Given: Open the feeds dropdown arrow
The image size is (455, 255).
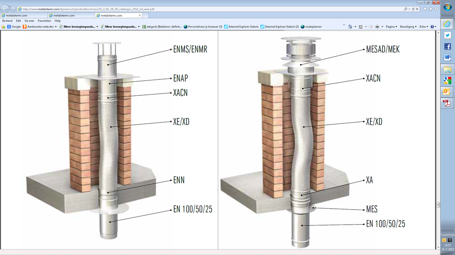Looking at the screenshot, I should tap(366, 27).
